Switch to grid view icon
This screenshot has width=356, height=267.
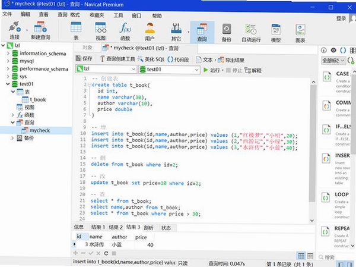301,256
